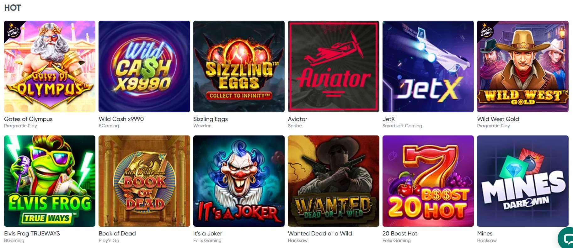Open the It's a Joker clown tile

click(239, 181)
